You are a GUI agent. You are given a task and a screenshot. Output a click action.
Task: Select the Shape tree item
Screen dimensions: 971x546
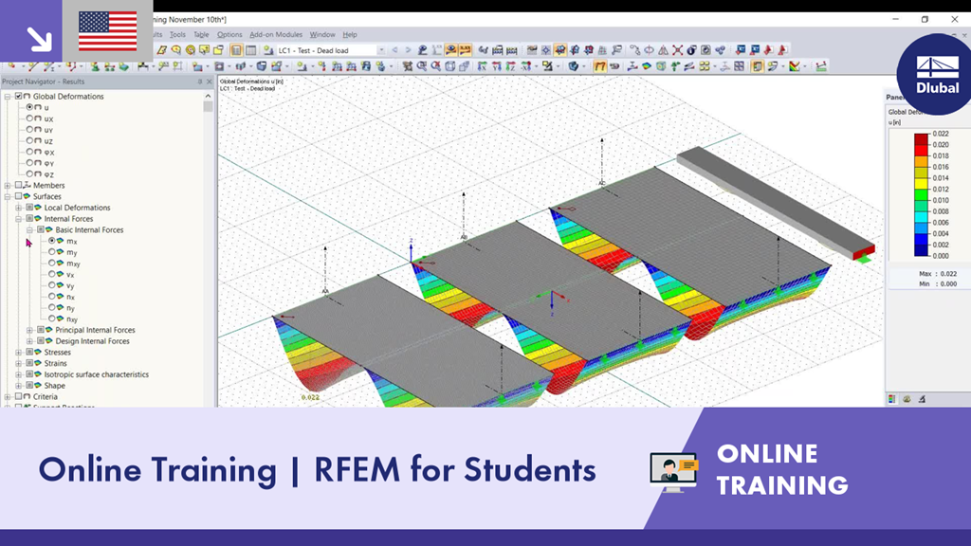coord(54,386)
